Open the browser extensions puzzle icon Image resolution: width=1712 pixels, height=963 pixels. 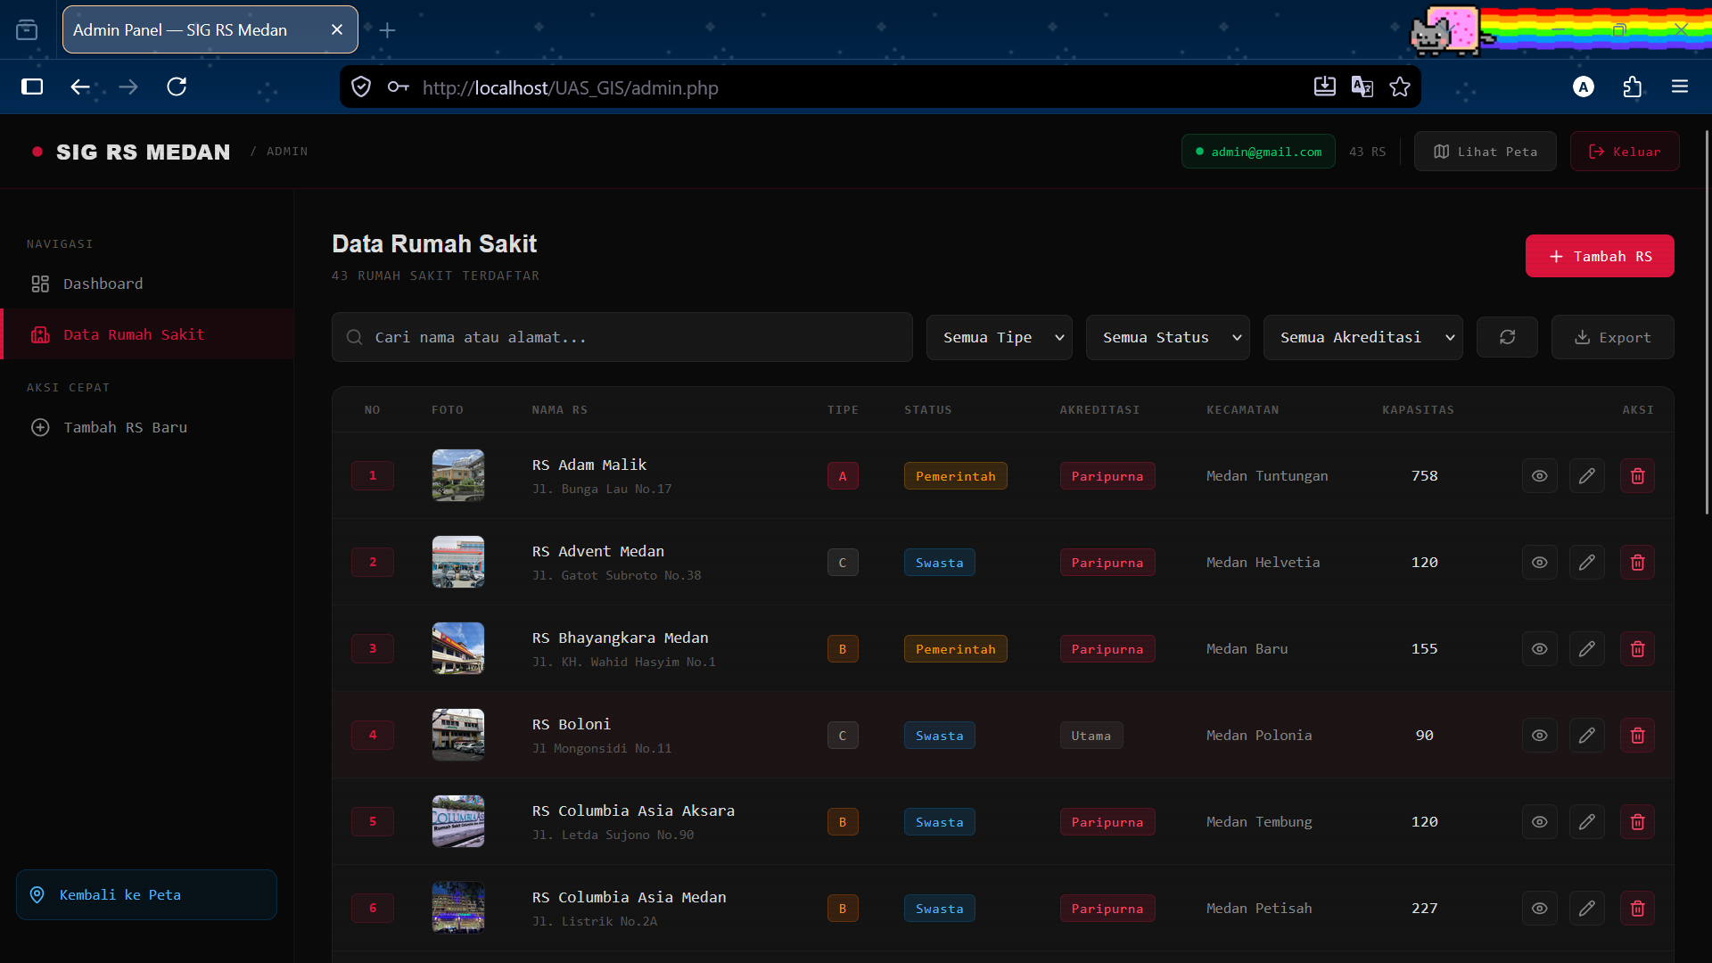1632,86
